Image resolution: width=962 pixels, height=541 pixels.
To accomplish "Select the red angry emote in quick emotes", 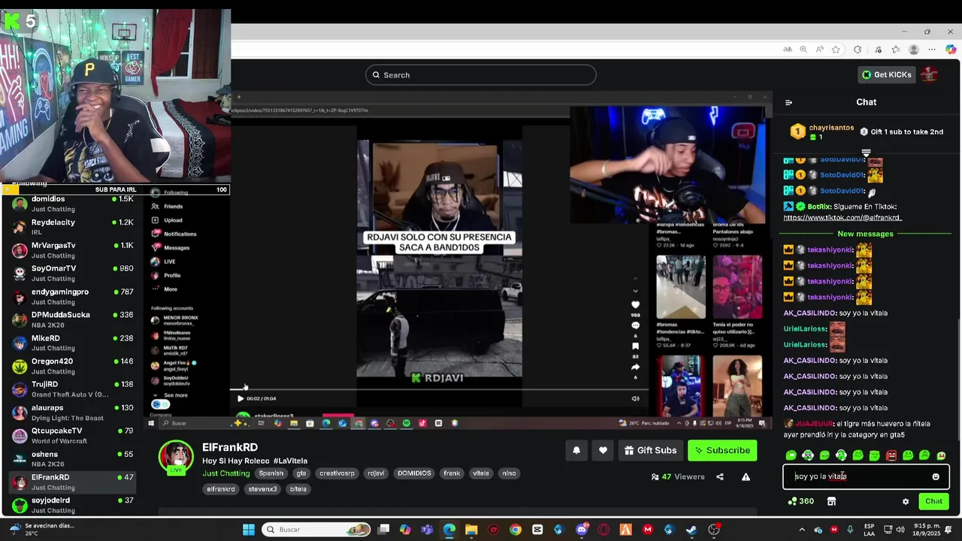I will pos(891,455).
